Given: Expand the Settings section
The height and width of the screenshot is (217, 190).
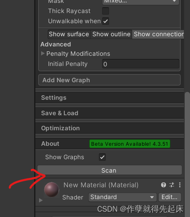Looking at the screenshot, I should [x=110, y=98].
